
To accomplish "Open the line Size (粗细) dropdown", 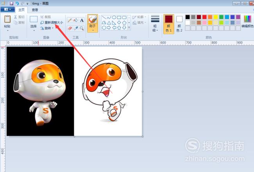I will [155, 24].
